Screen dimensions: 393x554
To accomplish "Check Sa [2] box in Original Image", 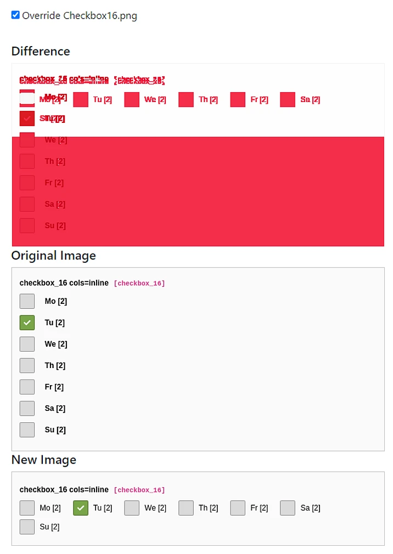I will [27, 408].
